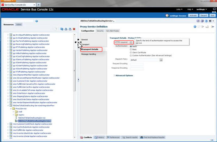This screenshot has width=217, height=142.
Task: Select Basic authentication radio button
Action: pyautogui.click(x=131, y=50)
